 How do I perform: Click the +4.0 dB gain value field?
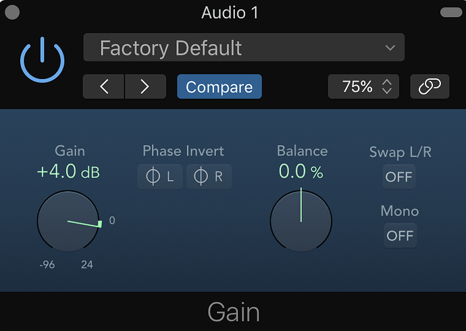[x=68, y=172]
